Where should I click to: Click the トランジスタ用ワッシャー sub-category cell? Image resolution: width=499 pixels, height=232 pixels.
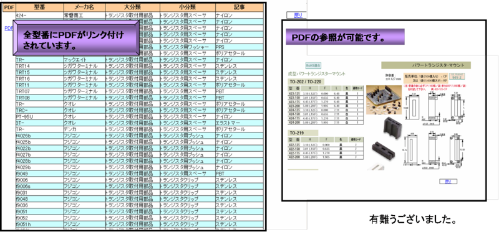click(x=188, y=47)
